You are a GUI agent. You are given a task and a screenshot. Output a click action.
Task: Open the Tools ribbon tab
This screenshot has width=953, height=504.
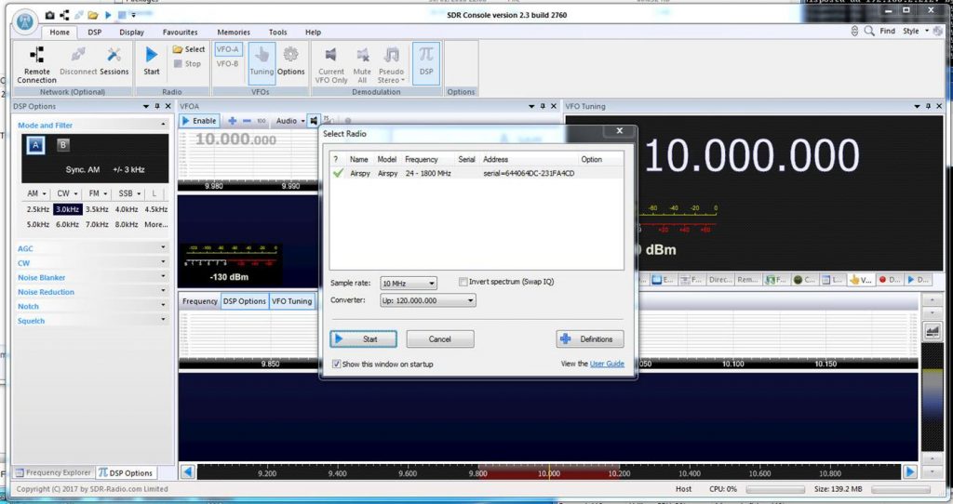pos(277,33)
